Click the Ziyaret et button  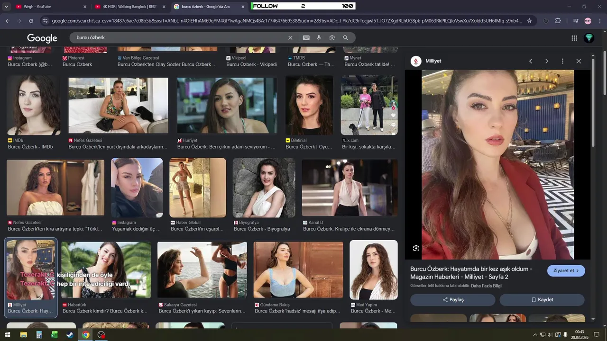[566, 270]
